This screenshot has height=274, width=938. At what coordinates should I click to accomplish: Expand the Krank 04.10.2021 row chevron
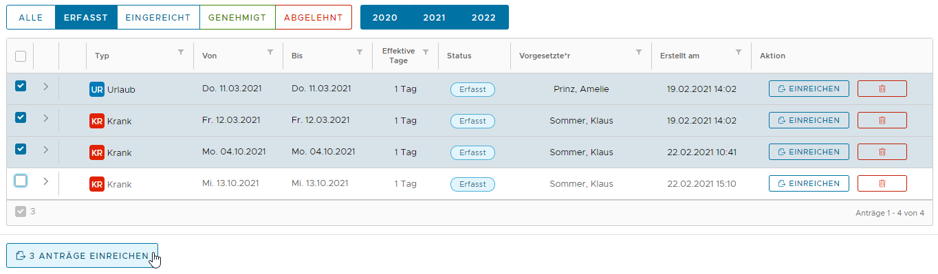(x=46, y=150)
